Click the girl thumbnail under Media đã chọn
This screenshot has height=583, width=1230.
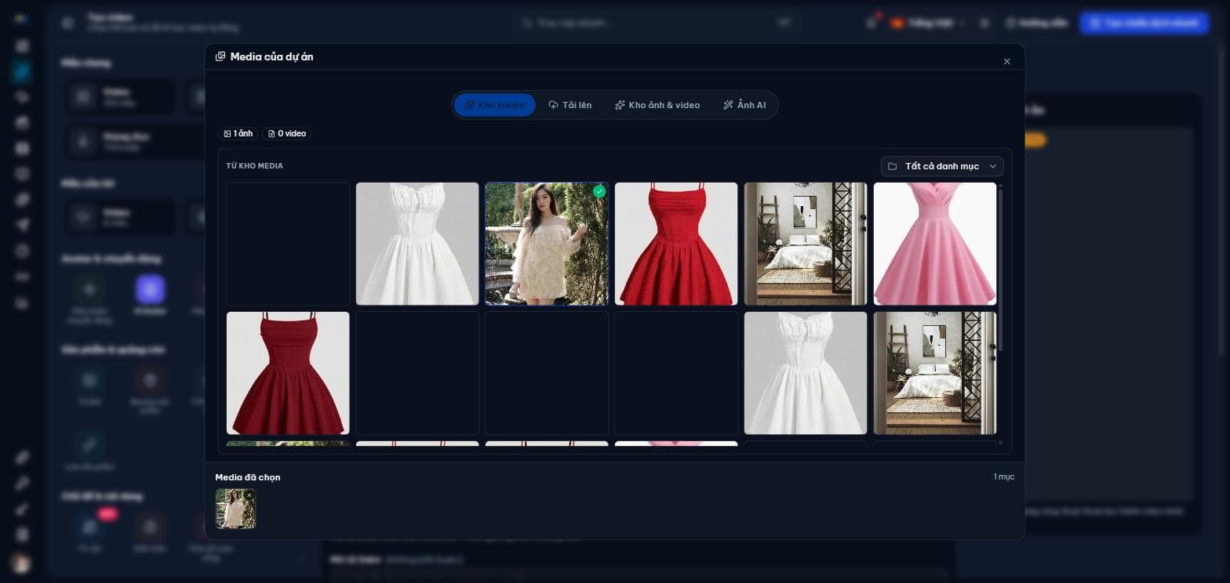(235, 509)
